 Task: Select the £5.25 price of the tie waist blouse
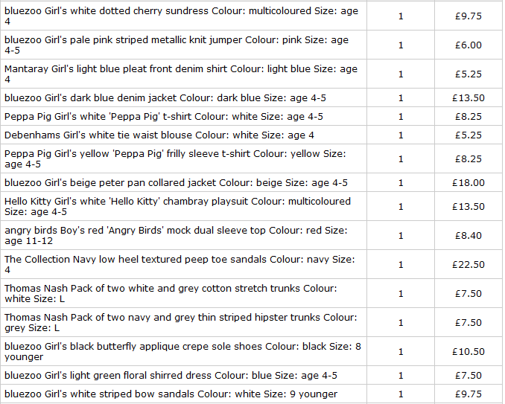469,135
